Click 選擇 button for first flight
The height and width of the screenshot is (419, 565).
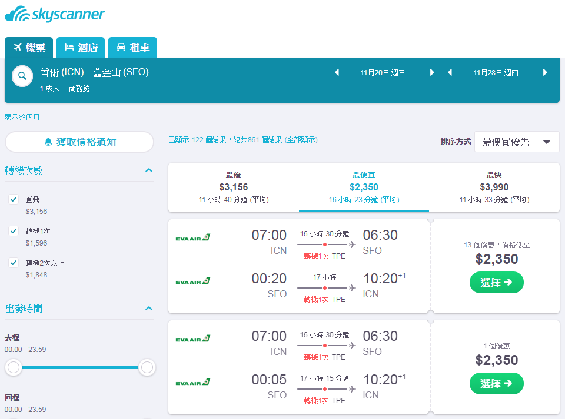tap(497, 282)
